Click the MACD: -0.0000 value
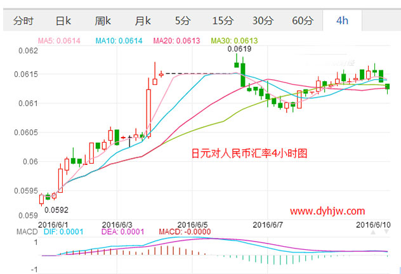This screenshot has width=401, height=274. (x=185, y=232)
